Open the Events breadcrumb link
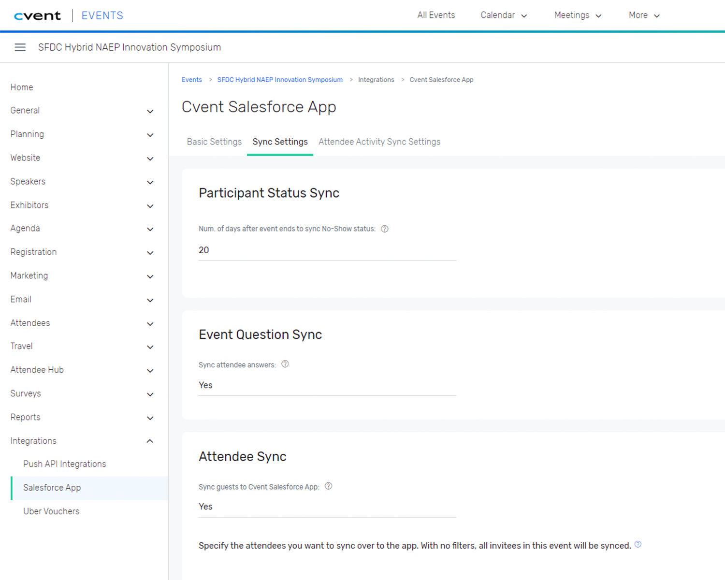Viewport: 725px width, 580px height. [191, 79]
